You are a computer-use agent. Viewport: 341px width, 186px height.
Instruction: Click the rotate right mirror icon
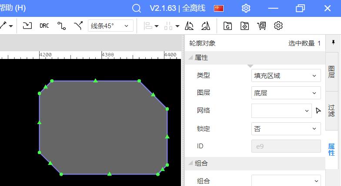(x=206, y=26)
